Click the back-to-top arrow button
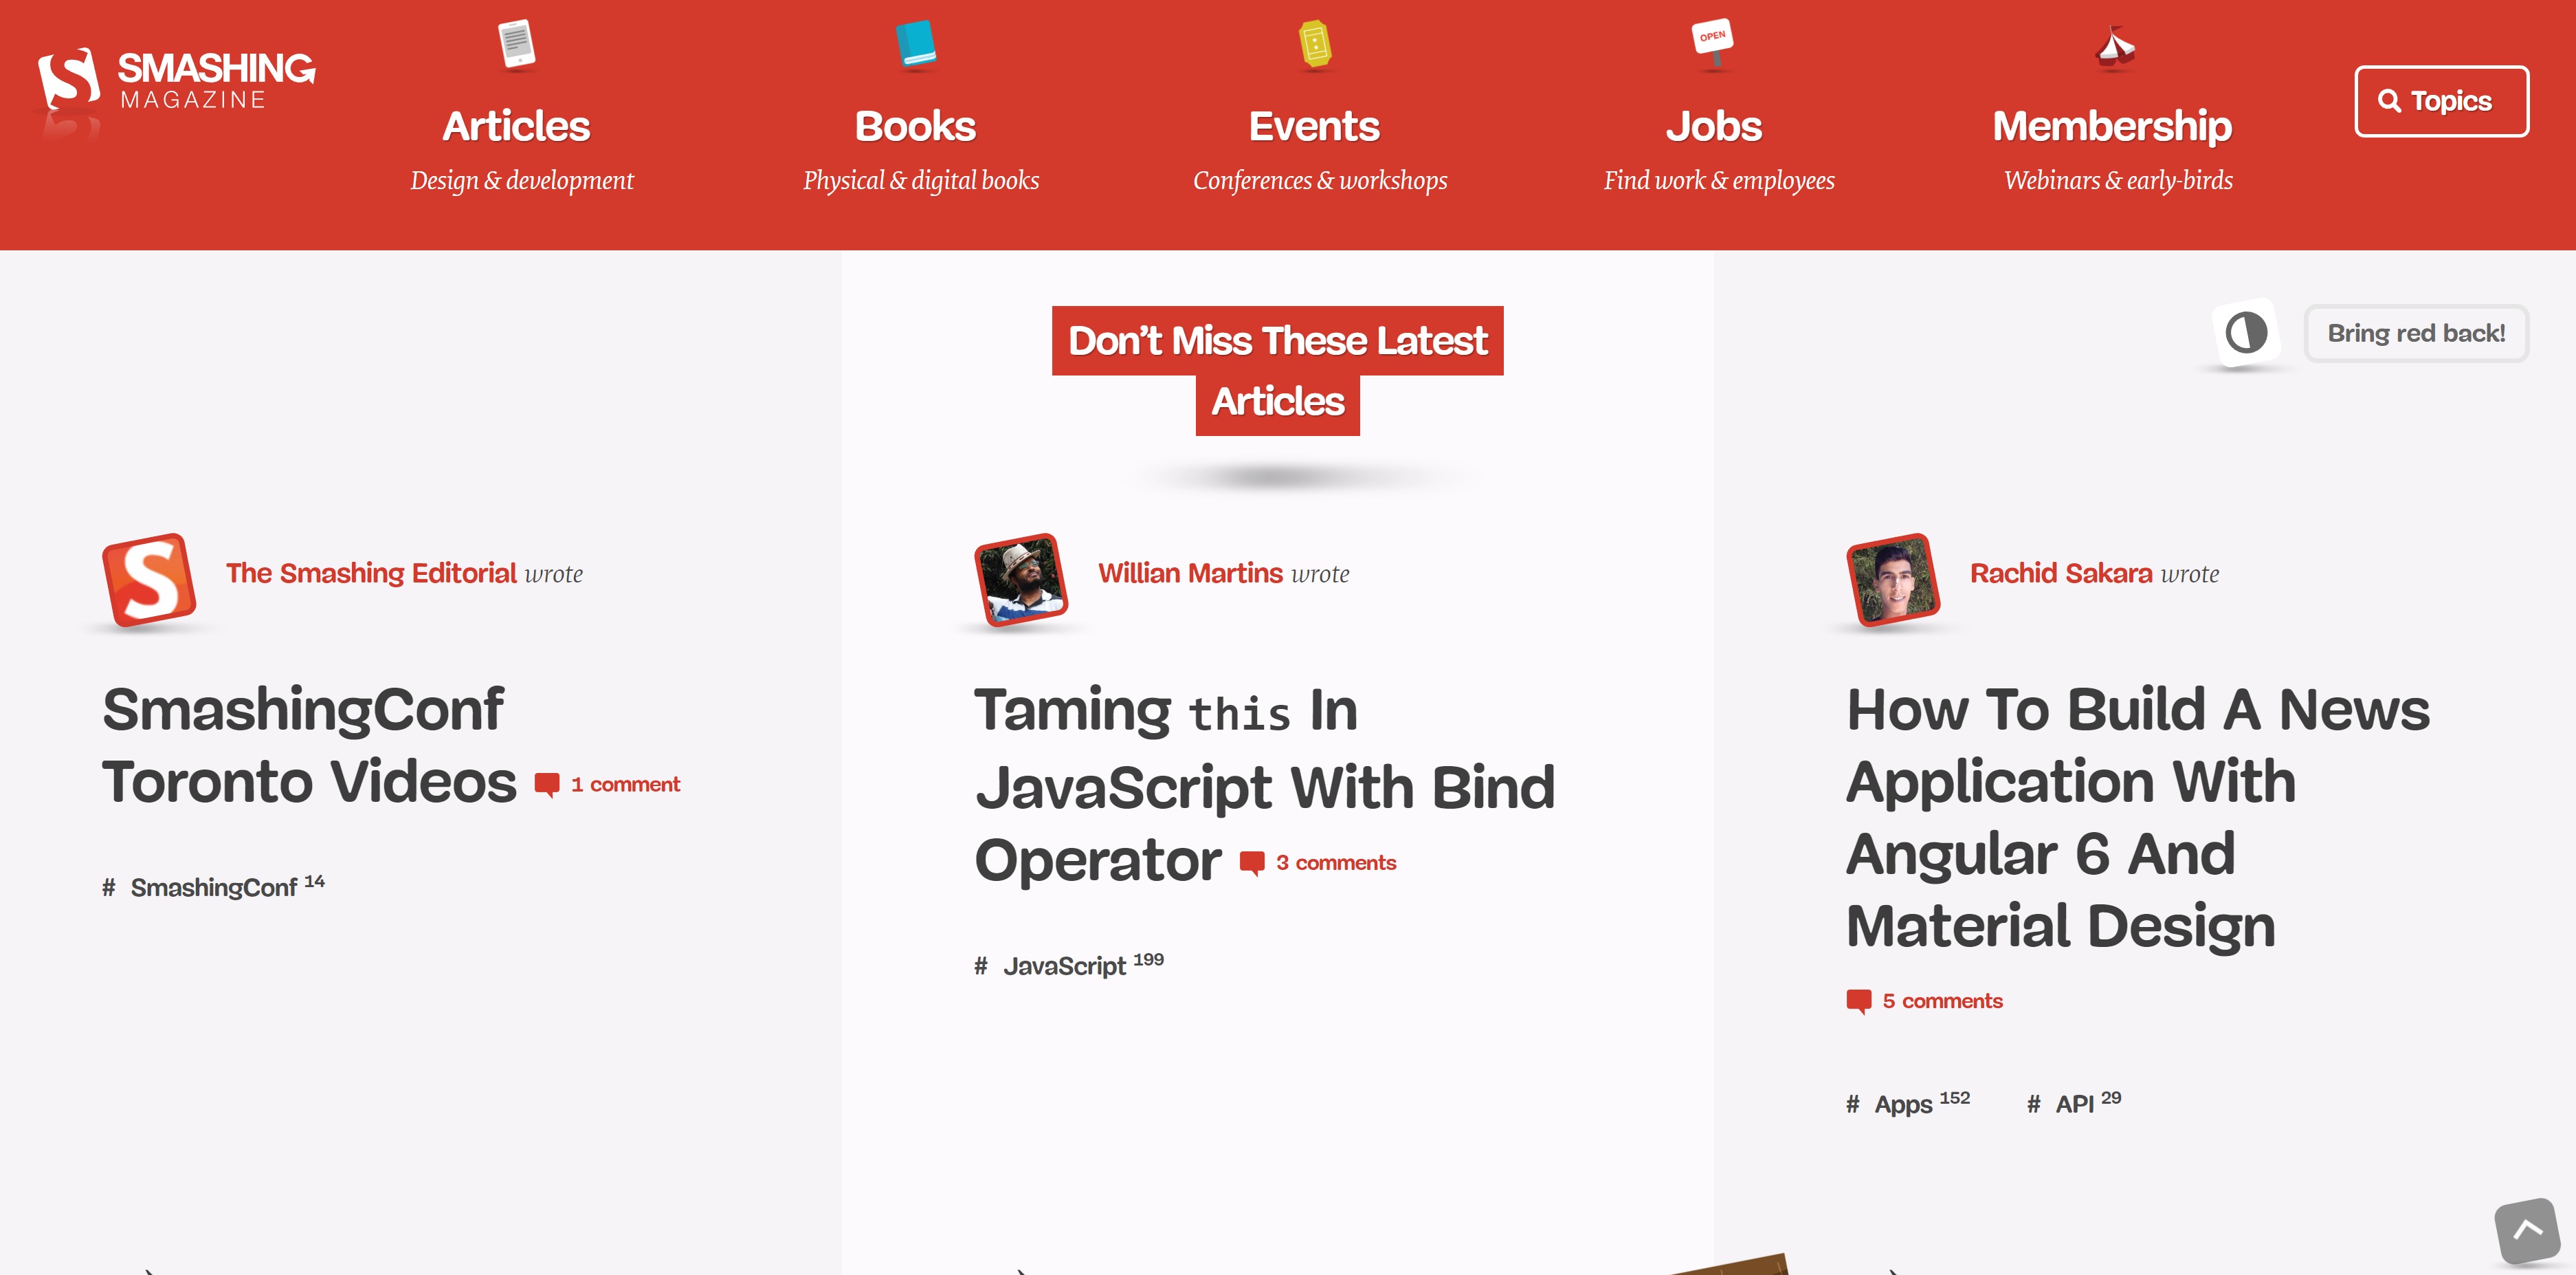The width and height of the screenshot is (2576, 1275). pyautogui.click(x=2527, y=1231)
